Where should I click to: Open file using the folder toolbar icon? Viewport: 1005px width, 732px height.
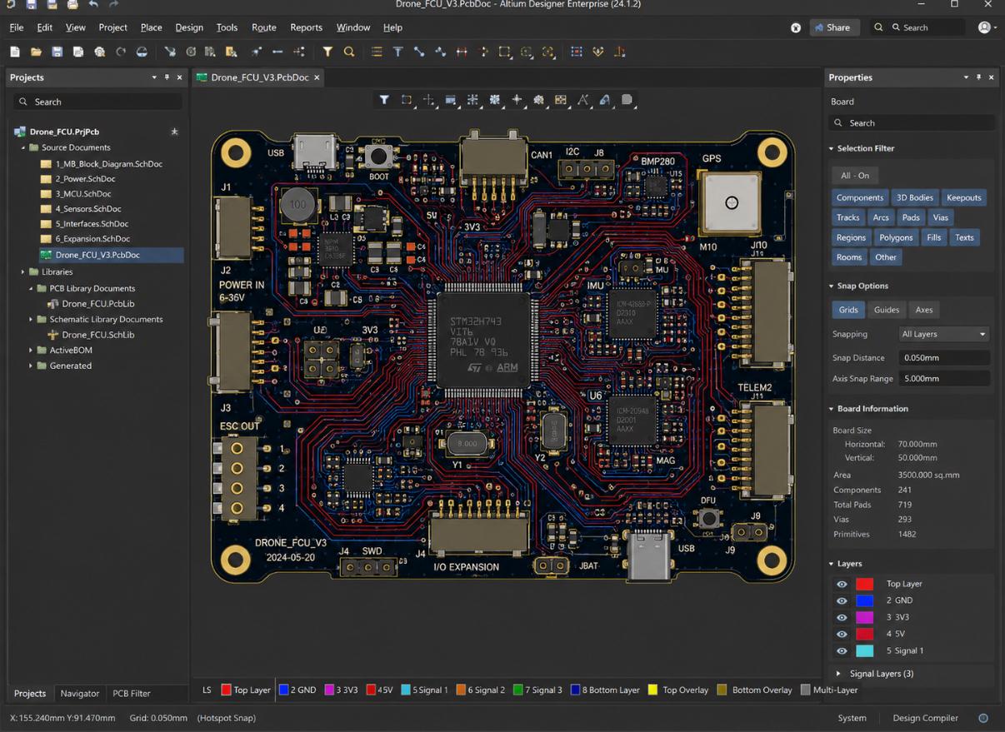point(36,52)
